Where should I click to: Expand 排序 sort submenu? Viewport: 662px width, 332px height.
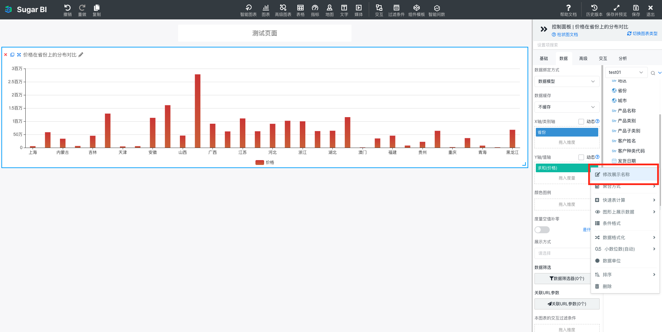pos(625,275)
